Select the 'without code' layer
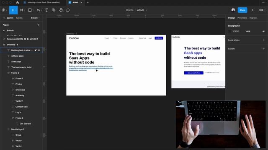The image size is (268, 150). coord(17,56)
